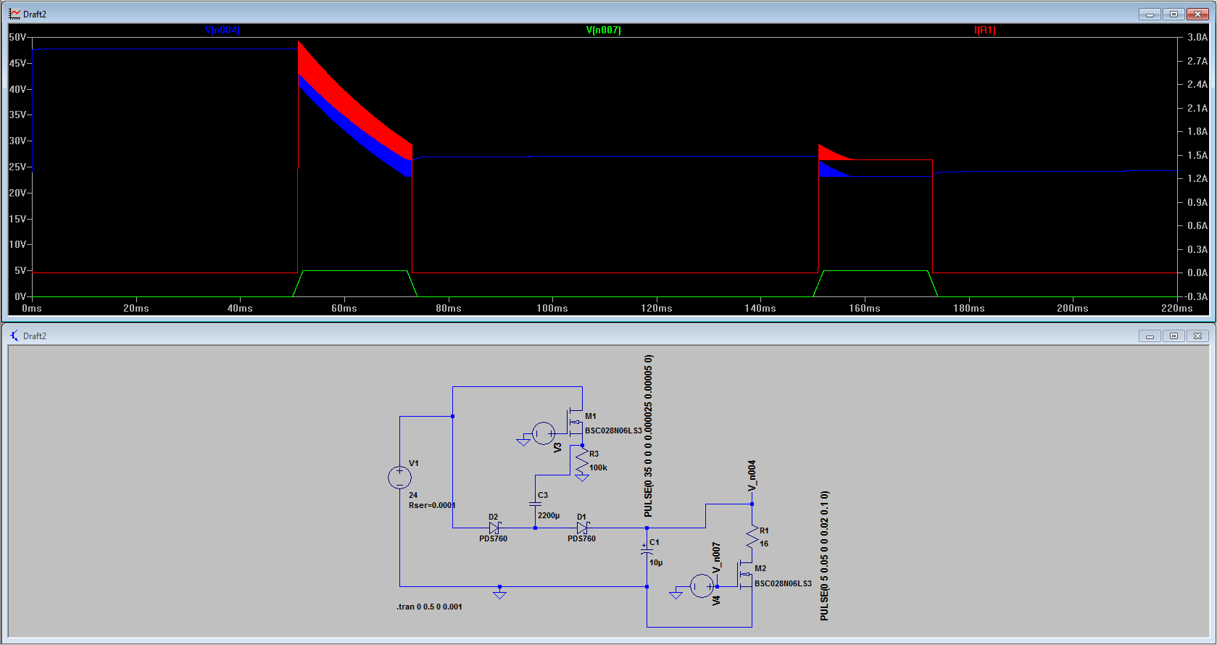Click the 0.0A label on right axis

coord(1197,272)
